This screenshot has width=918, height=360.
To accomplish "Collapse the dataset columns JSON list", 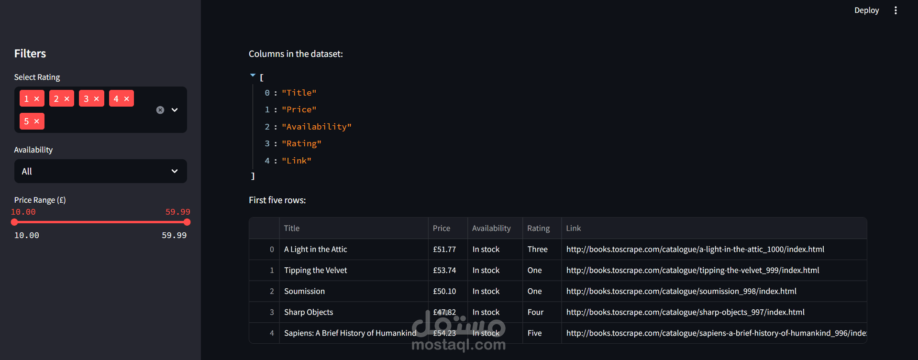I will click(253, 75).
